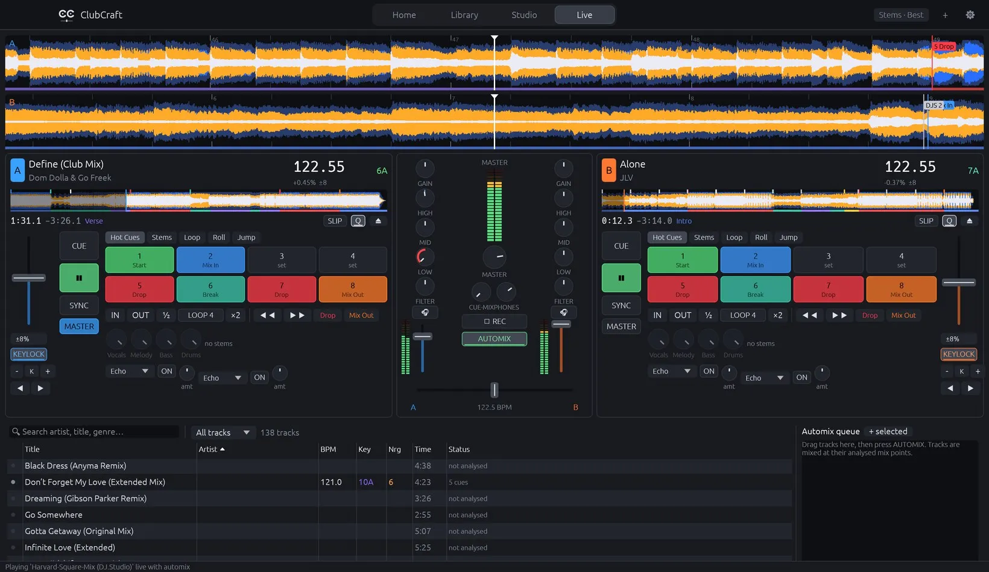This screenshot has width=989, height=572.
Task: Open Deck B first Echo effect dropdown
Action: (x=671, y=371)
